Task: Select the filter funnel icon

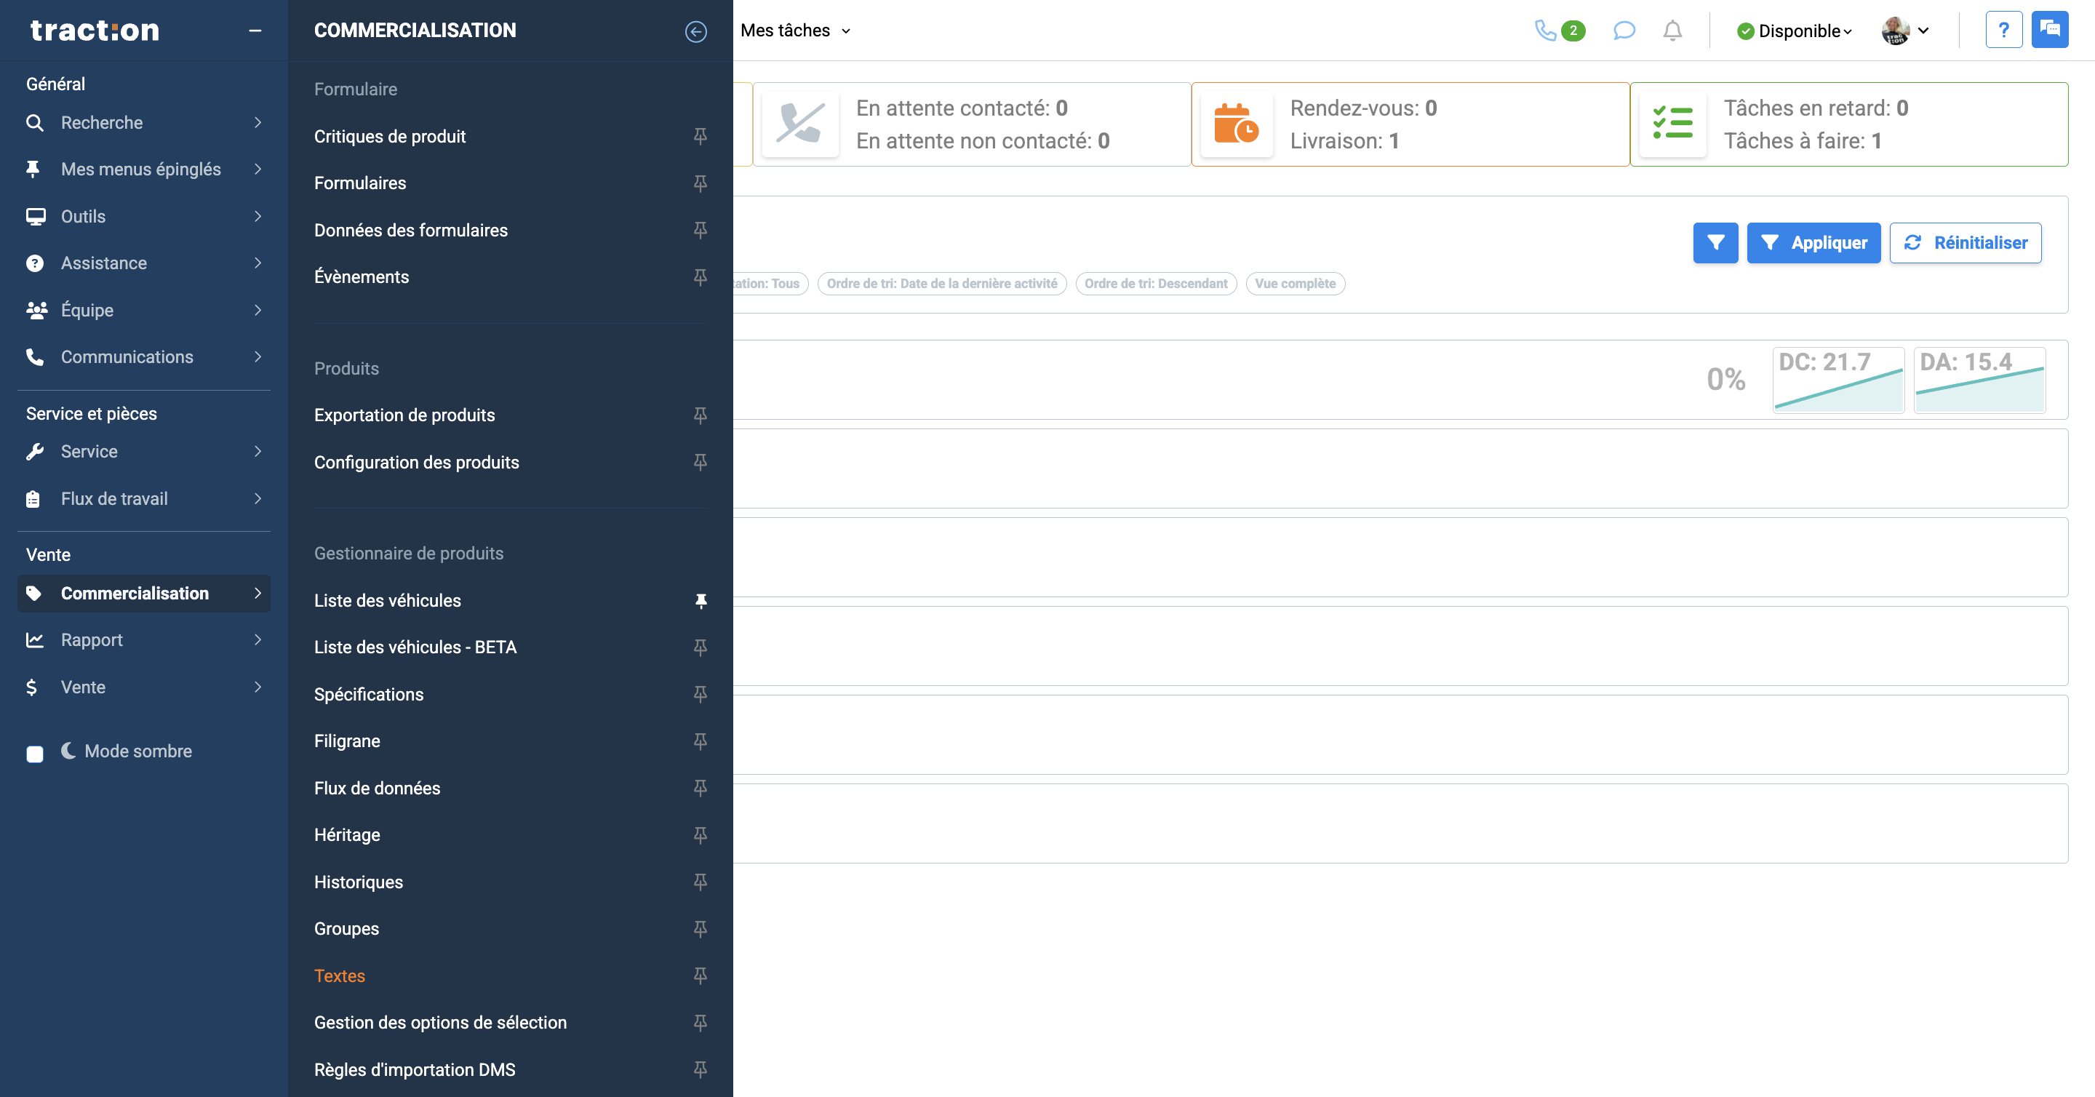Action: pos(1716,242)
